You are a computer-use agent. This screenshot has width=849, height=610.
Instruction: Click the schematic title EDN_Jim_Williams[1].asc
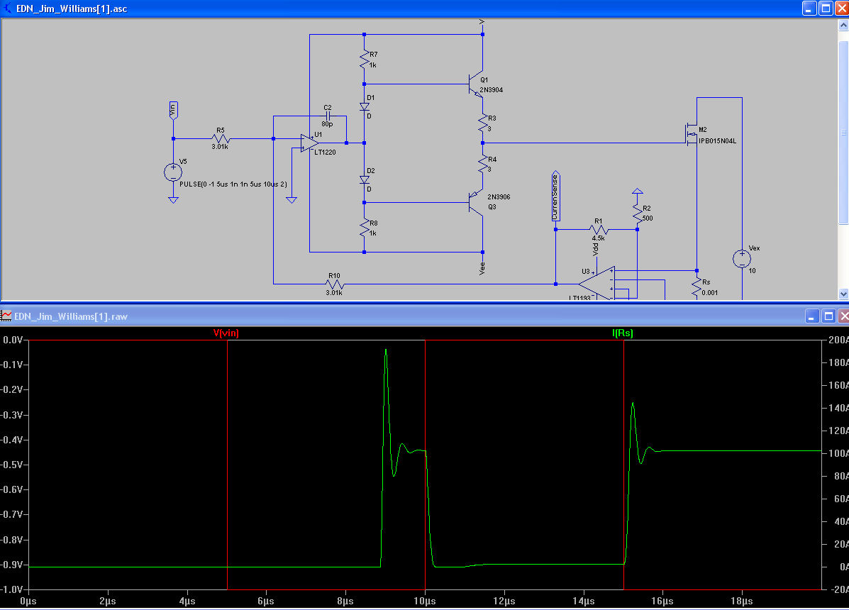pyautogui.click(x=72, y=9)
